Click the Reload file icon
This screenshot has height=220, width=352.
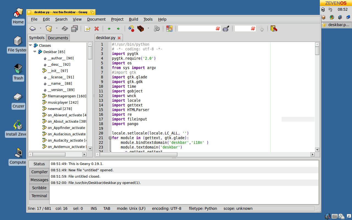pos(87,29)
